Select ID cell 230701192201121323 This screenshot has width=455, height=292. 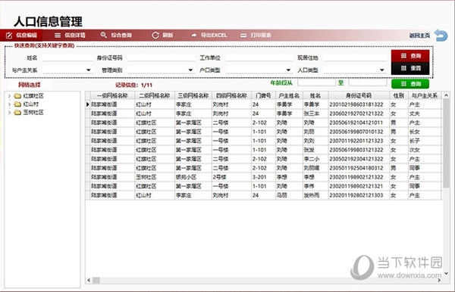point(359,141)
